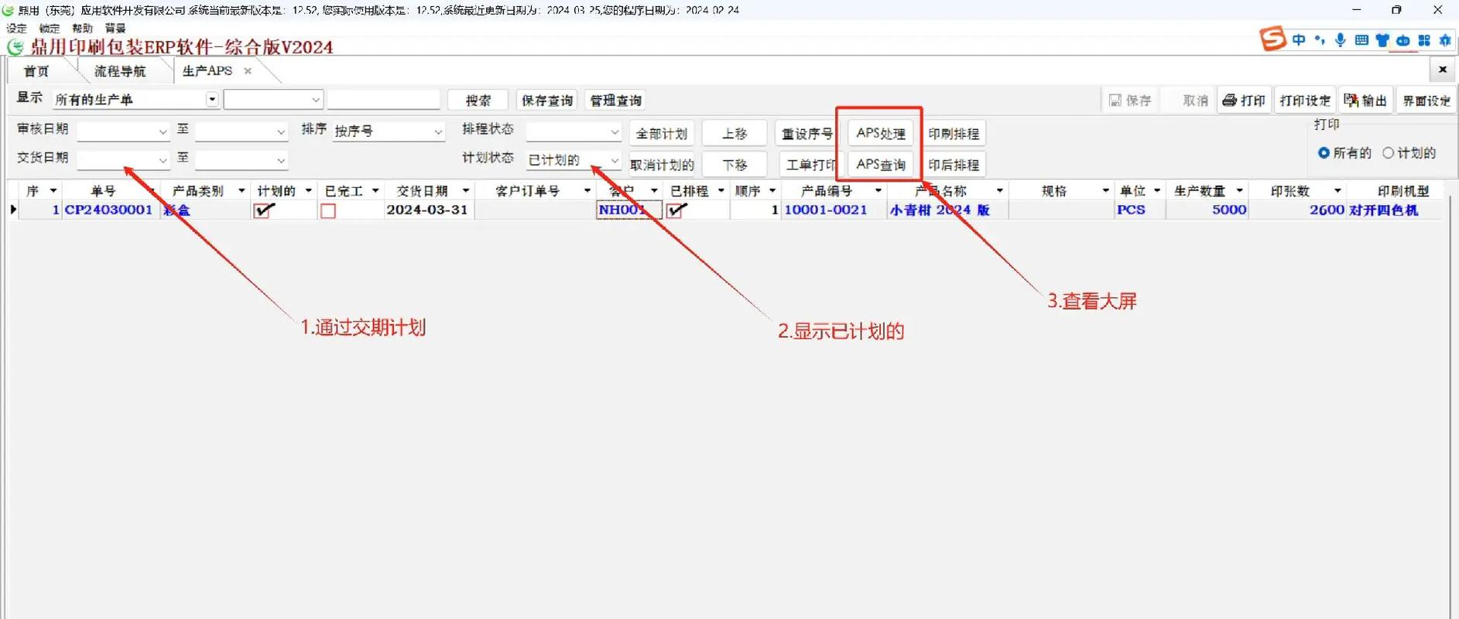Start voice input microphone icon

click(x=1340, y=39)
